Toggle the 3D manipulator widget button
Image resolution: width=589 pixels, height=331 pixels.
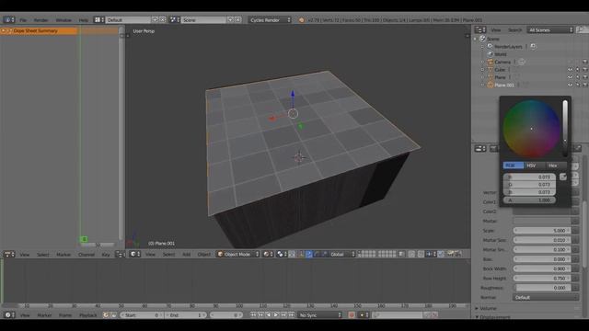301,254
